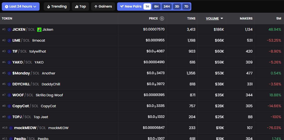Click WOOF's 18.88% change
Viewport: 284px width, 140px height.
click(275, 95)
